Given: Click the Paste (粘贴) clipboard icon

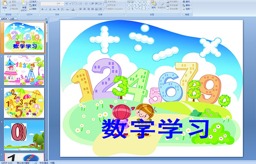Looking at the screenshot, I should 5,3.
